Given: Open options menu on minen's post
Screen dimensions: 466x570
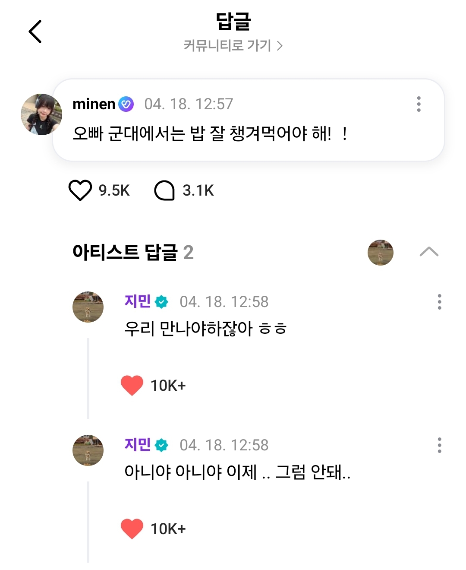Looking at the screenshot, I should click(419, 104).
